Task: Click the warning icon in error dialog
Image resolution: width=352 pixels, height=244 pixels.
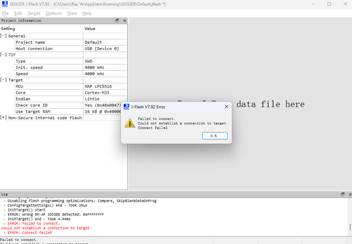Action: click(130, 123)
